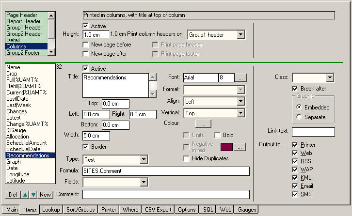Click the green down arrow button

click(x=33, y=195)
